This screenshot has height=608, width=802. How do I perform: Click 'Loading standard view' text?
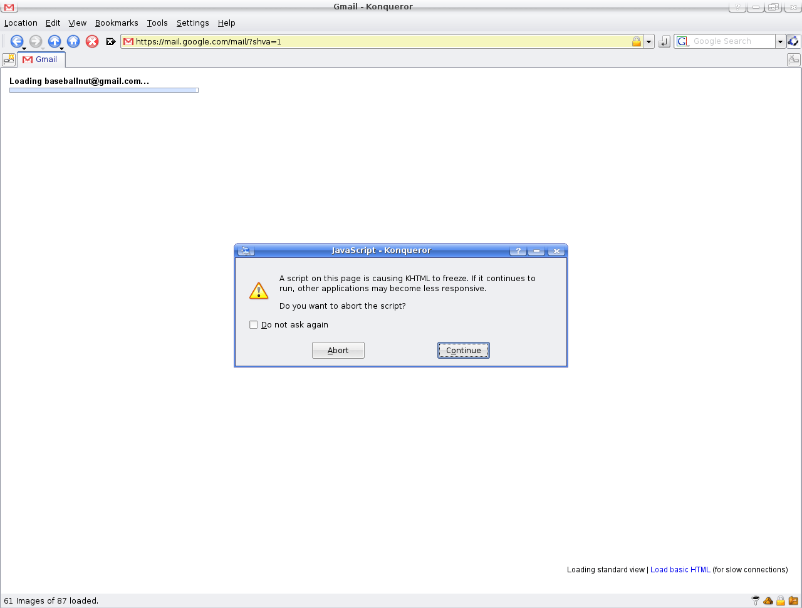tap(606, 570)
